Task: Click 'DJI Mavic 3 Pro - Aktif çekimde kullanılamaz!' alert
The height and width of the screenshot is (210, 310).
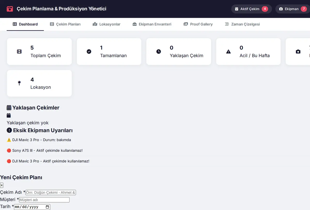Action: (x=48, y=161)
